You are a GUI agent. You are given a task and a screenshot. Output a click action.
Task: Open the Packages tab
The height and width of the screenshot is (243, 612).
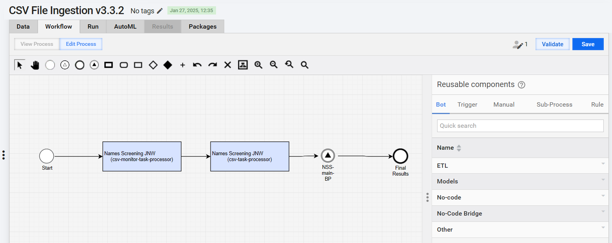(x=203, y=27)
